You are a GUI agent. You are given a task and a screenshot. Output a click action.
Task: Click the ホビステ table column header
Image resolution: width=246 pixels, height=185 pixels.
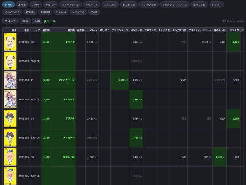coord(104,30)
